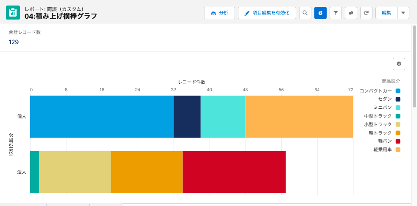Image resolution: width=417 pixels, height=206 pixels.
Task: Open the filter funnel icon
Action: (x=336, y=13)
